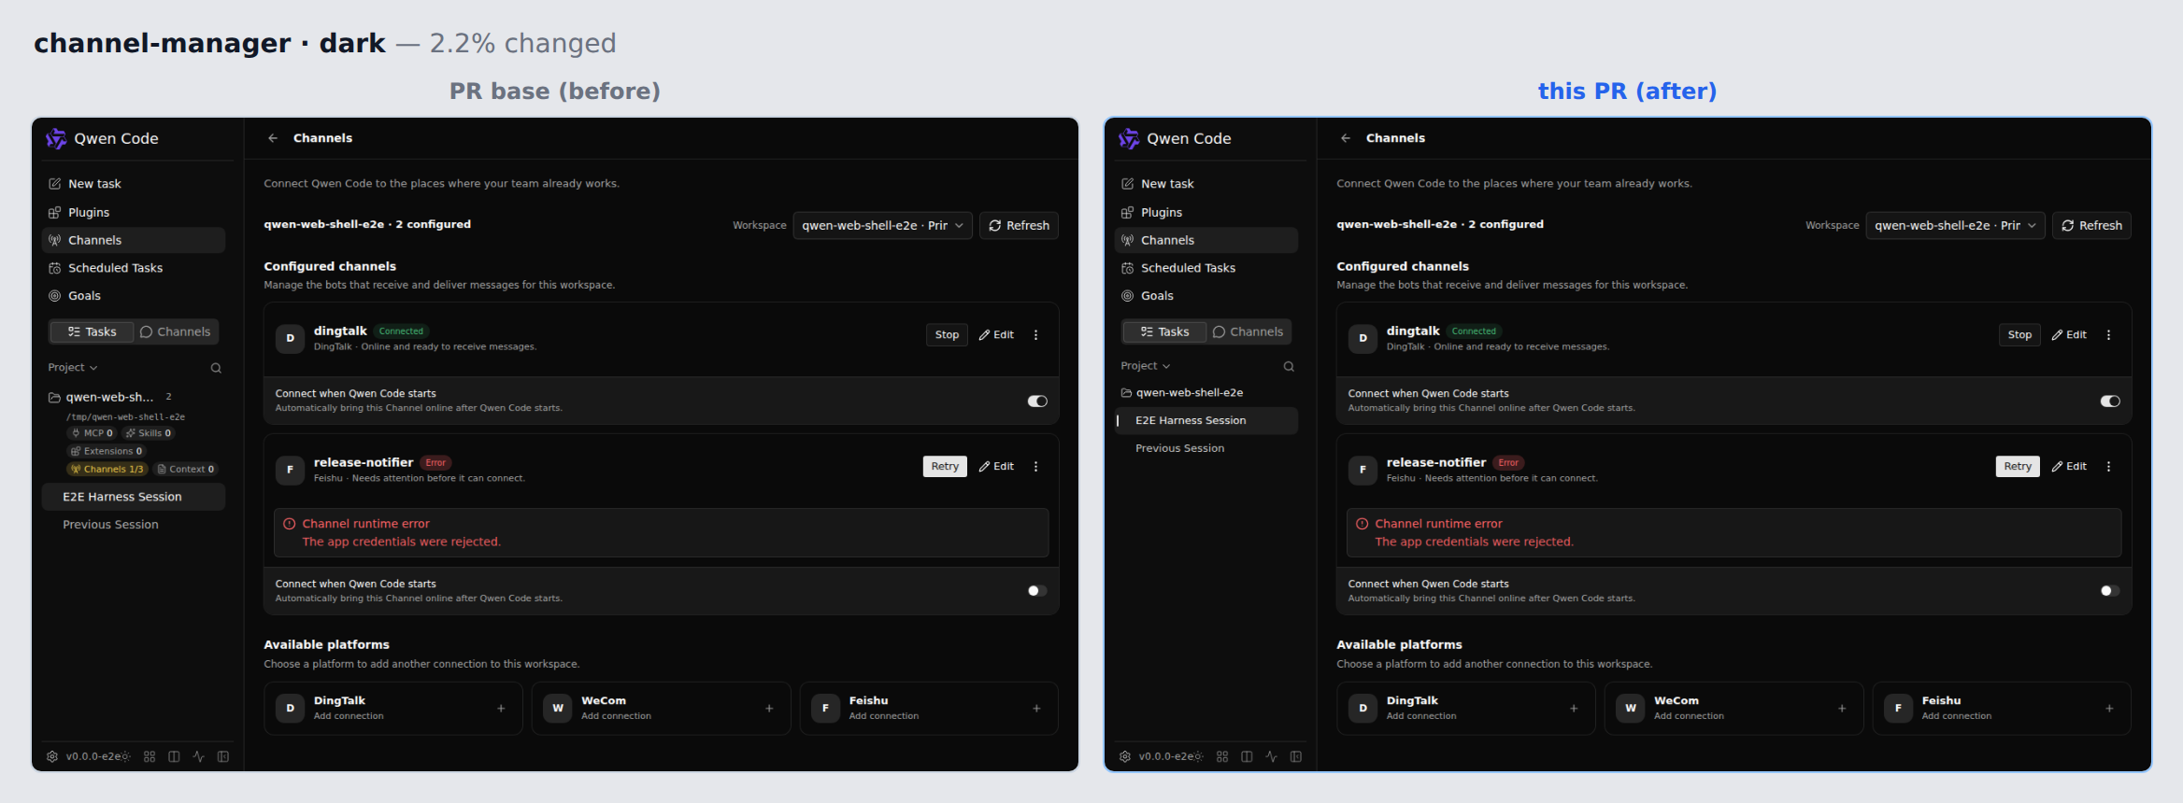2183x803 pixels.
Task: Open the settings gear in the before panel footer
Action: tap(52, 756)
